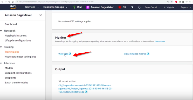Open Batch transform jobs

(16, 83)
